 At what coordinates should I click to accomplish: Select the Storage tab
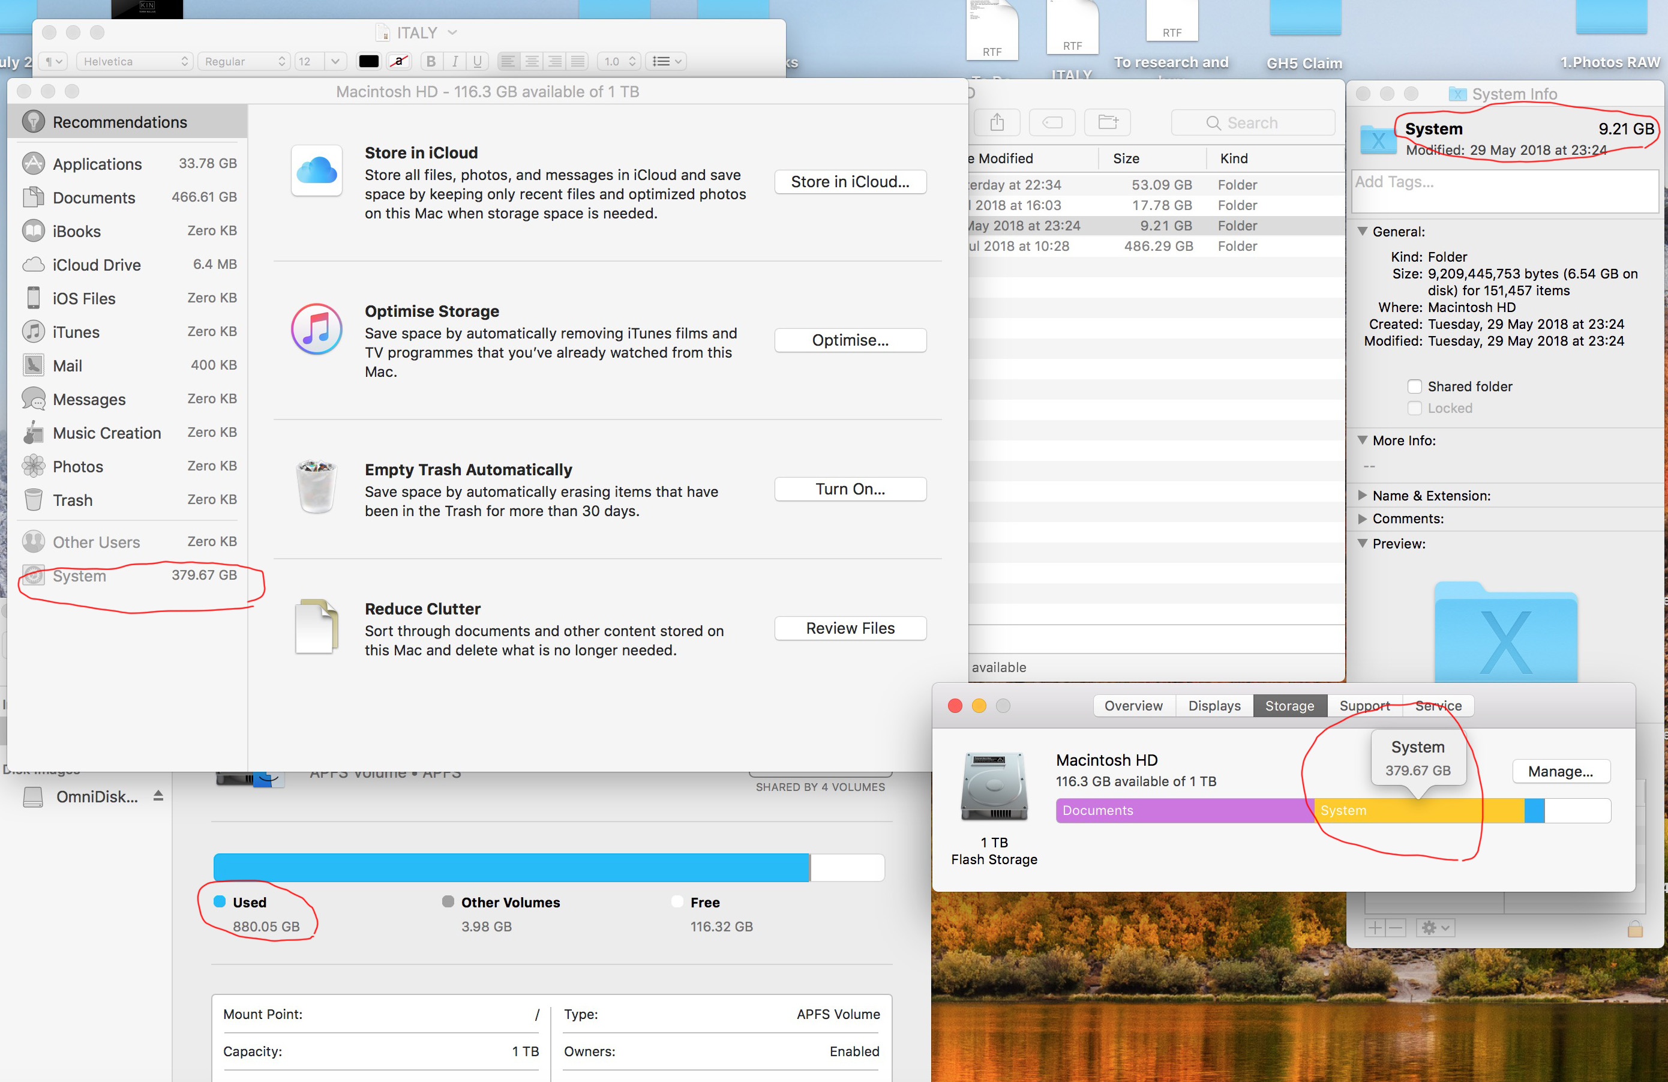click(1289, 706)
